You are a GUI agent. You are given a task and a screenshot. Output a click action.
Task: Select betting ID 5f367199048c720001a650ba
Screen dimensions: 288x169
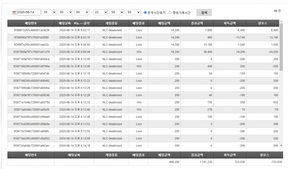pos(32,88)
